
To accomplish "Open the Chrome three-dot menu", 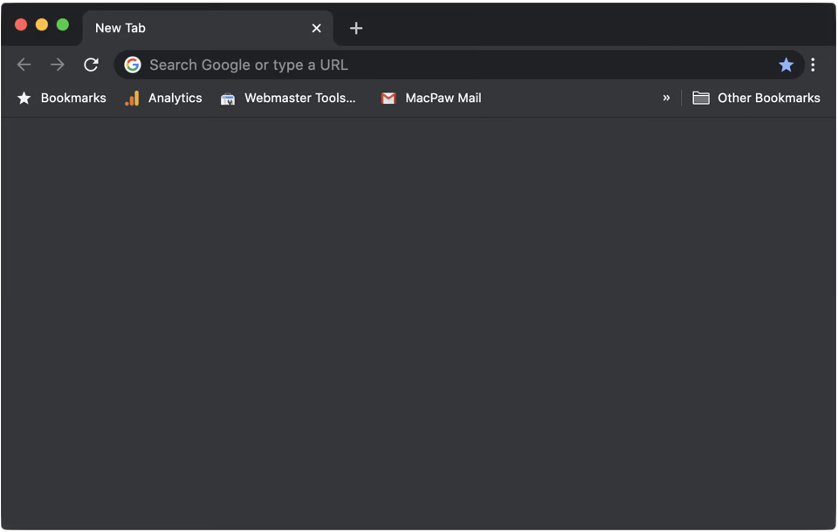I will click(813, 65).
